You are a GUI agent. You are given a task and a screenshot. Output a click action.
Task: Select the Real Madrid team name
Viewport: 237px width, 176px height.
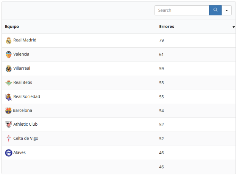[x=25, y=40]
